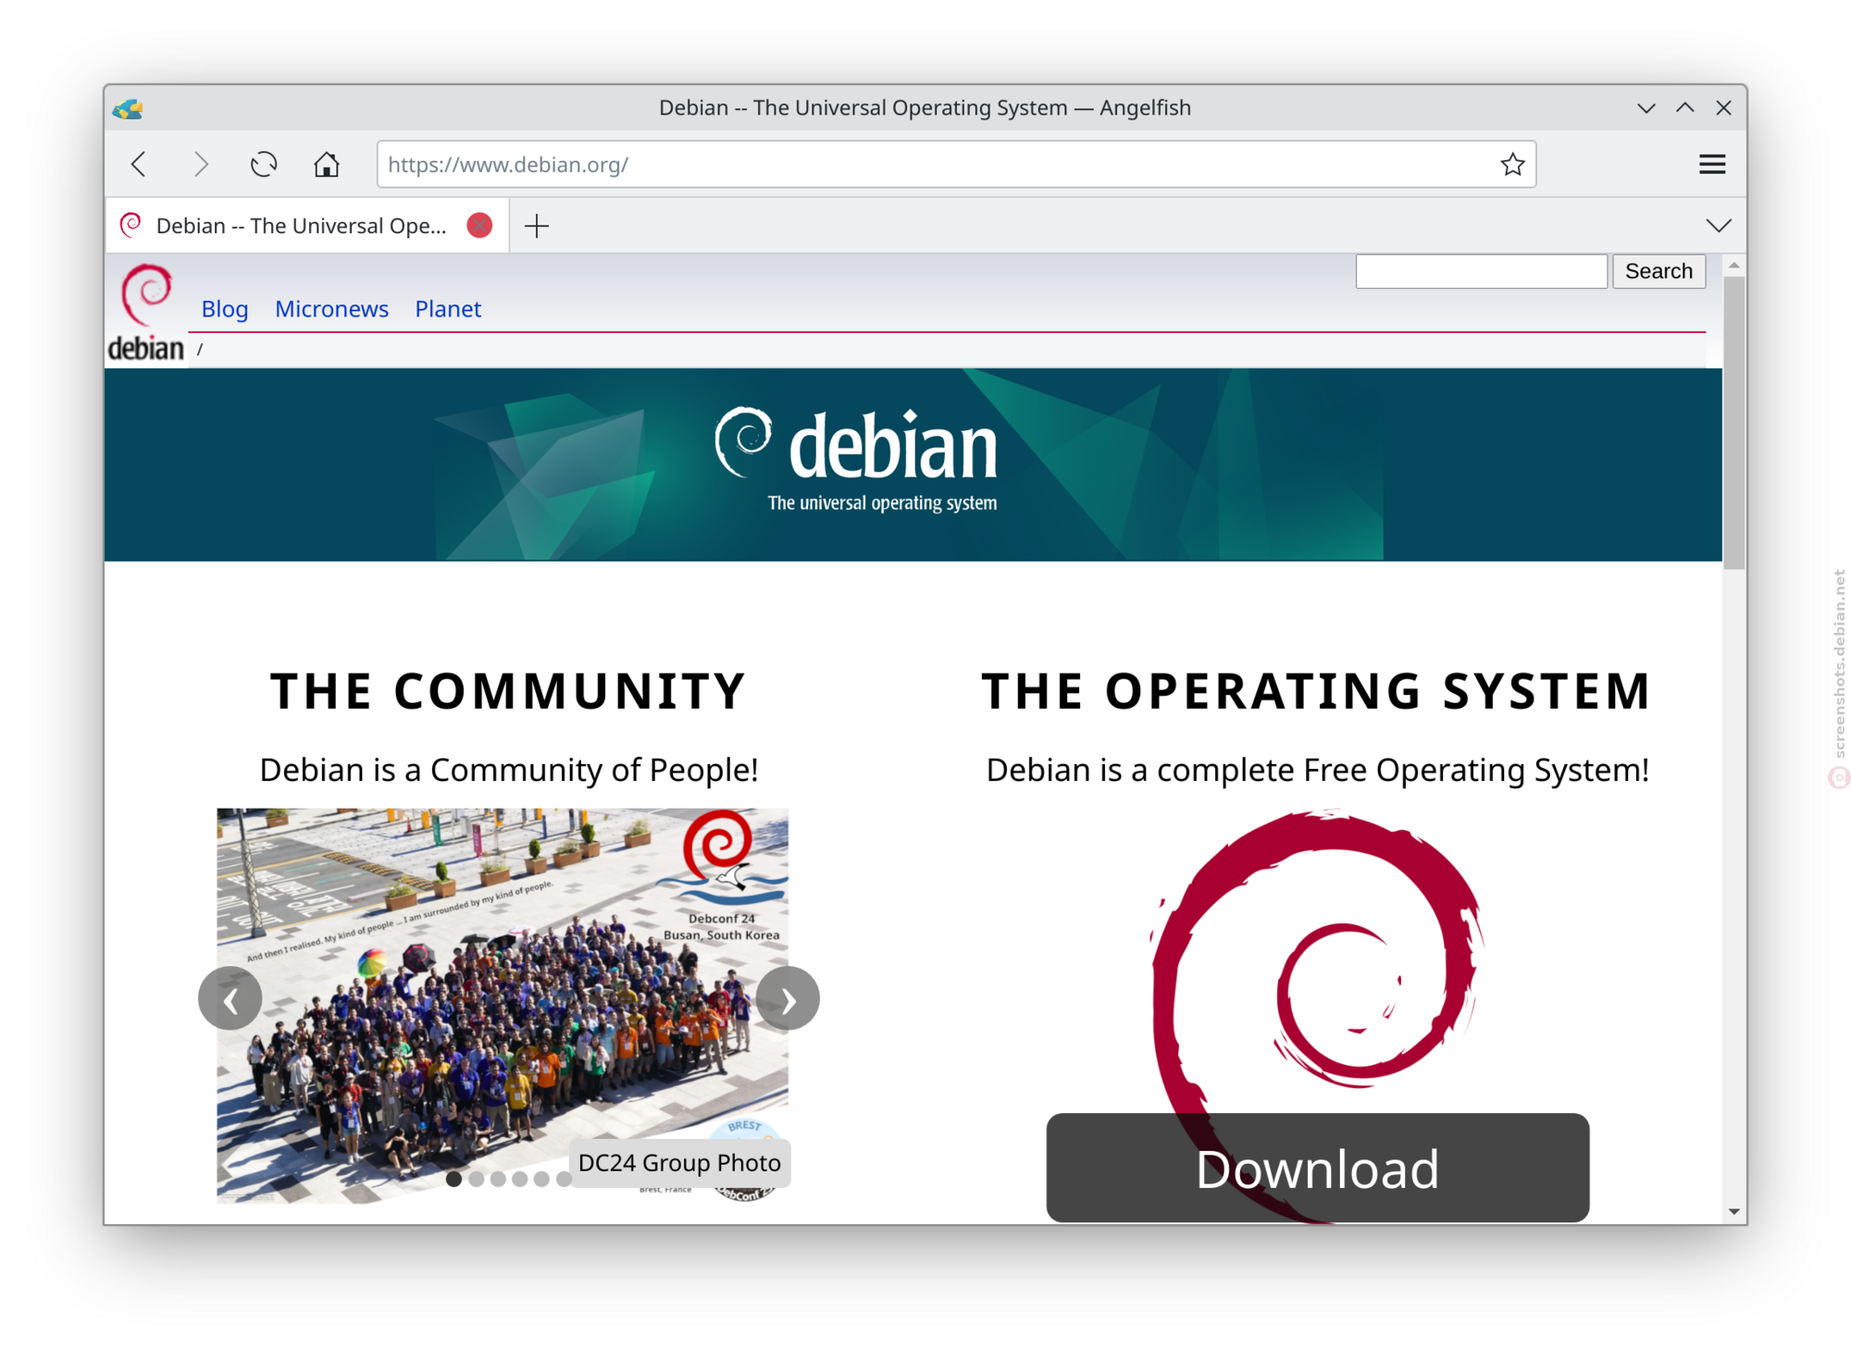Viewport: 1851px width, 1348px height.
Task: Minimize the Angelfish window
Action: point(1646,108)
